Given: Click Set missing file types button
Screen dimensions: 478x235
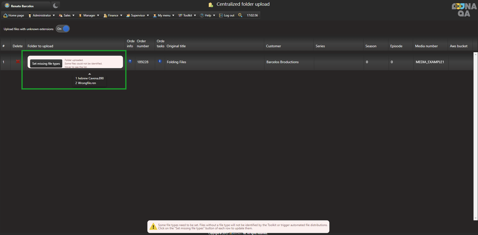Looking at the screenshot, I should 46,63.
